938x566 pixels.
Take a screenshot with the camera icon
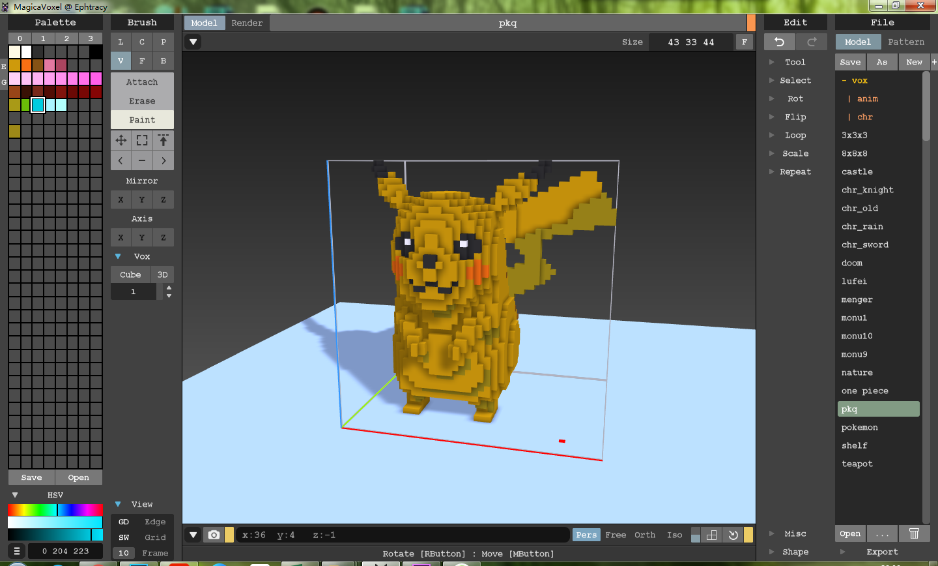(x=214, y=535)
